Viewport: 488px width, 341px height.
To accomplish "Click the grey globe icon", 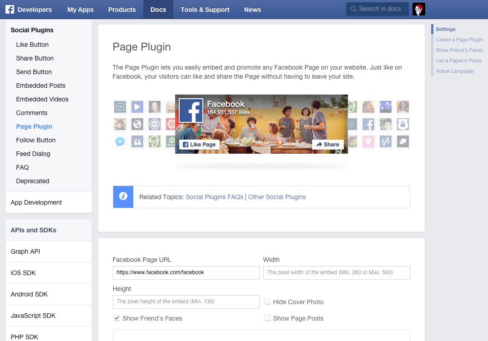I will tap(137, 124).
